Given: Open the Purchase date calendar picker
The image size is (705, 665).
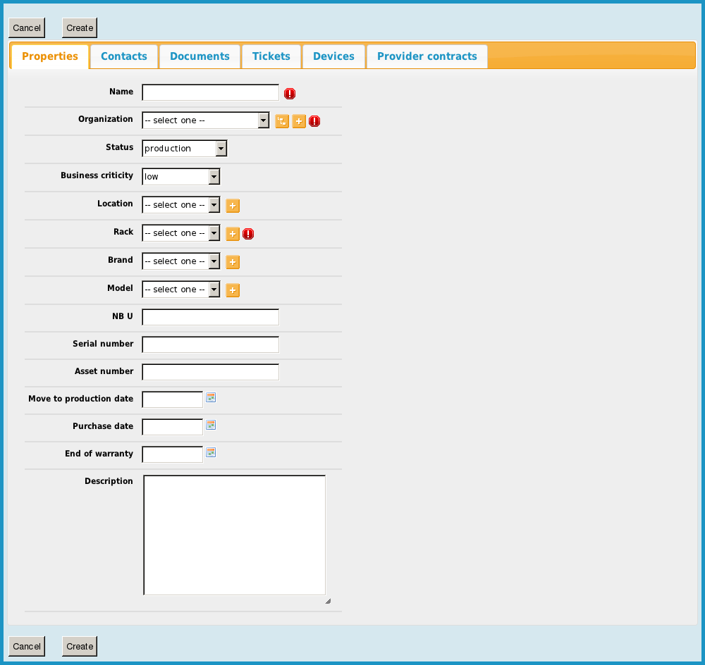Looking at the screenshot, I should 211,425.
